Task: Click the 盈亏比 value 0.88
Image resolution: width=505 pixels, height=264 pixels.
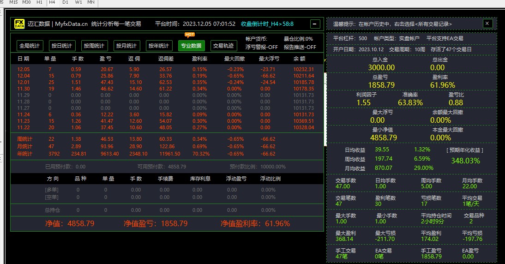Action: click(x=456, y=103)
